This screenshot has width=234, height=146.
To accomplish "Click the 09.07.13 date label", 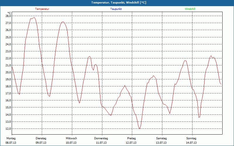I will pyautogui.click(x=41, y=143).
